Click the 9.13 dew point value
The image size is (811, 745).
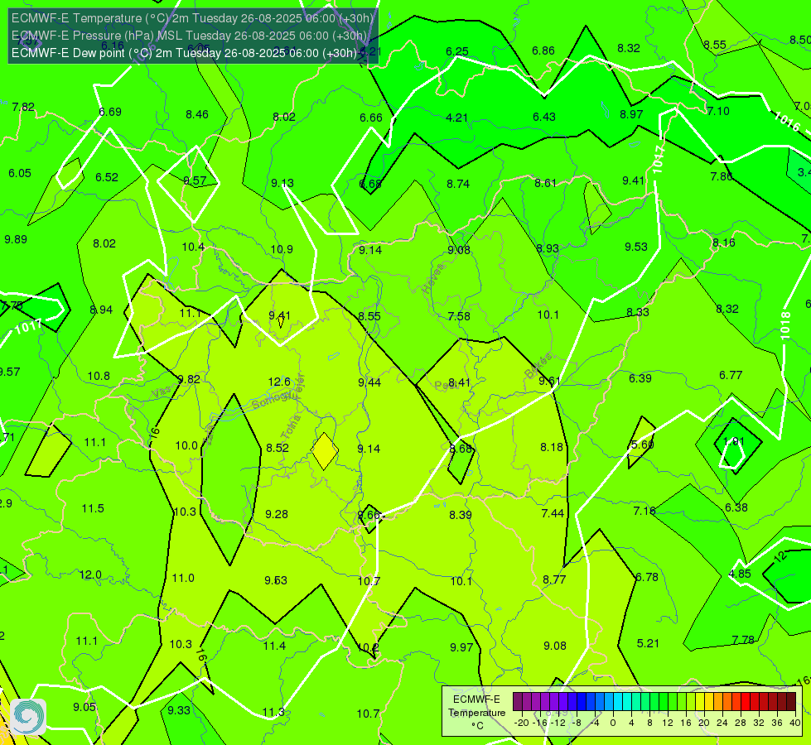[282, 183]
